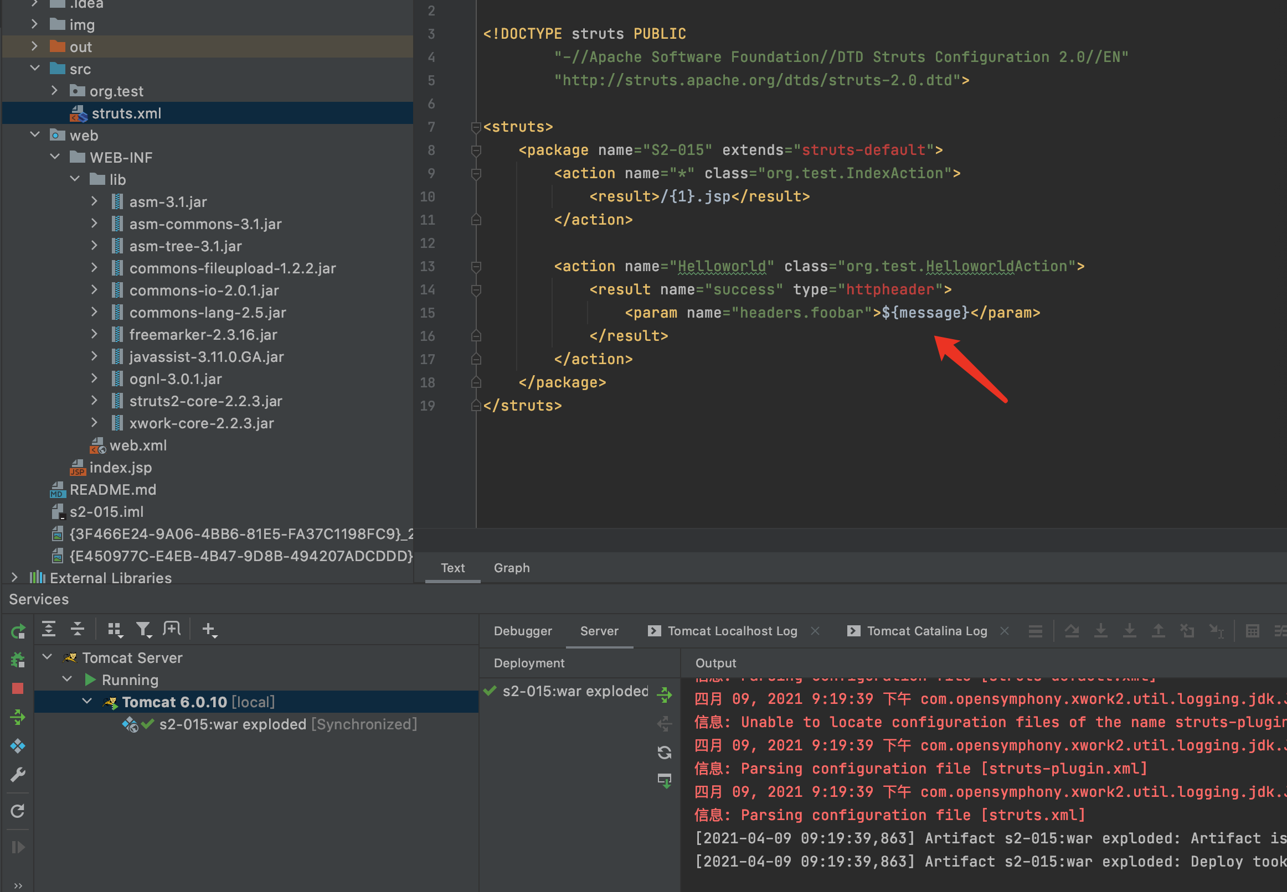1287x892 pixels.
Task: Click ${message} text in editor line 15
Action: pos(926,313)
